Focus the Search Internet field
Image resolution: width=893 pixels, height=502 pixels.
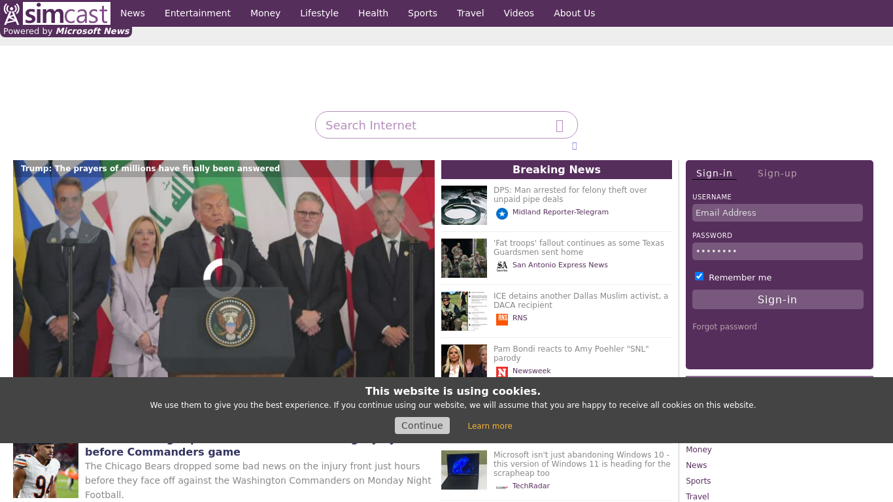click(x=435, y=125)
